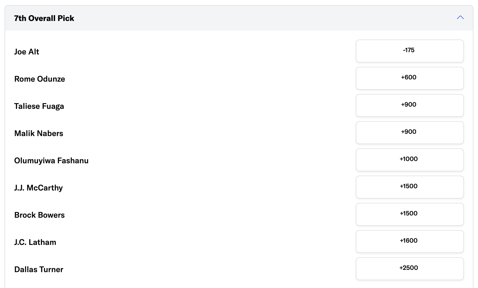Viewport: 478px width, 288px height.
Task: Select the +1000 odds for Olumuyiwa Fashanu
Action: tap(410, 160)
